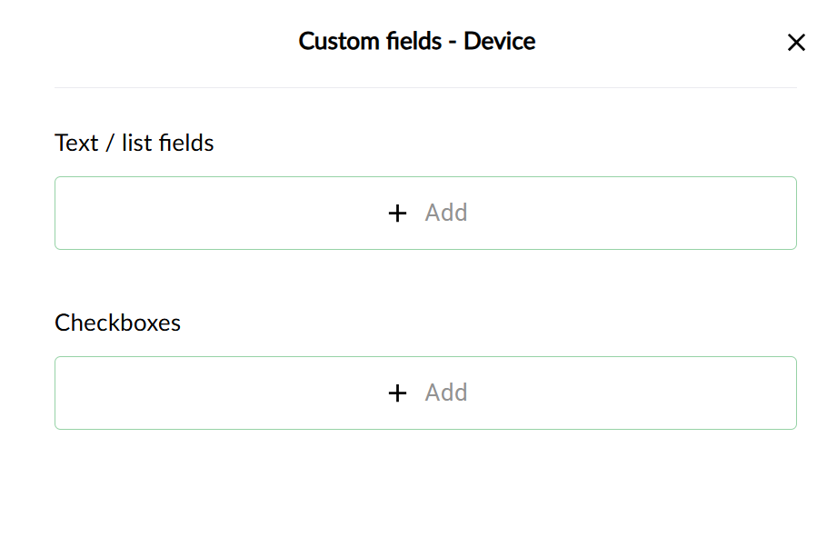The image size is (837, 557).
Task: Click the plus sign above the Checkboxes Add label
Action: (x=397, y=393)
